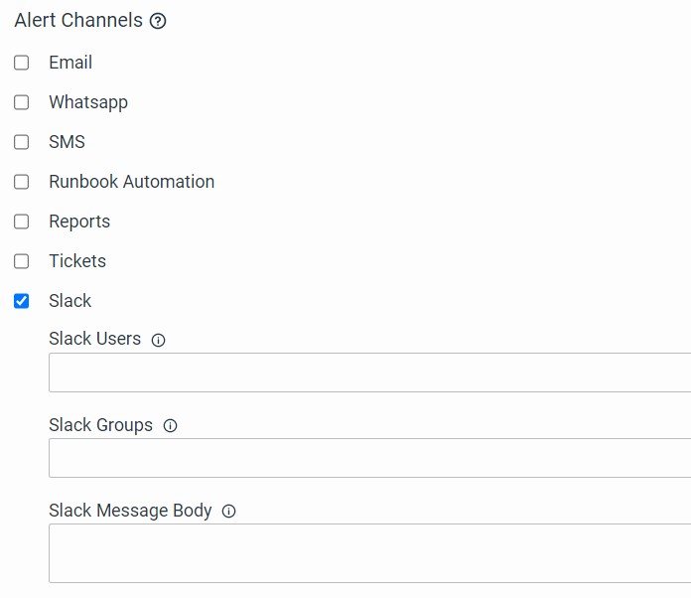The image size is (691, 598).
Task: Click into the Slack Users field
Action: pos(369,373)
